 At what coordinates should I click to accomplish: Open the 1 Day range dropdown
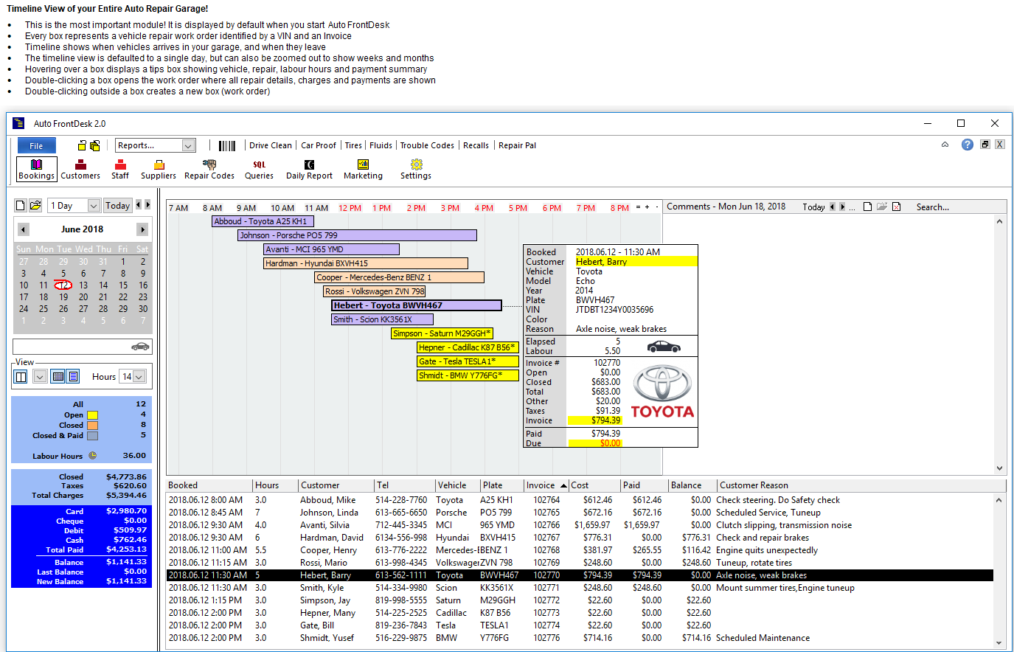[x=94, y=206]
